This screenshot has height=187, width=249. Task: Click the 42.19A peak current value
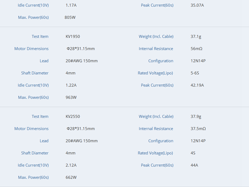pos(197,85)
